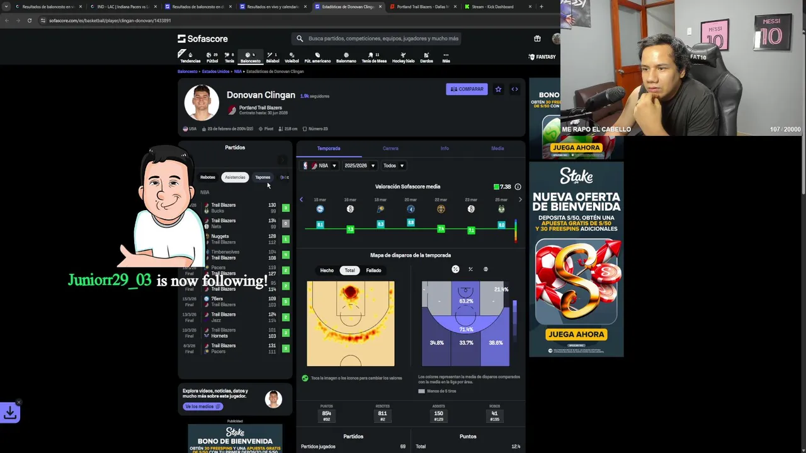
Task: Open the Dardos sport icon
Action: tap(426, 57)
